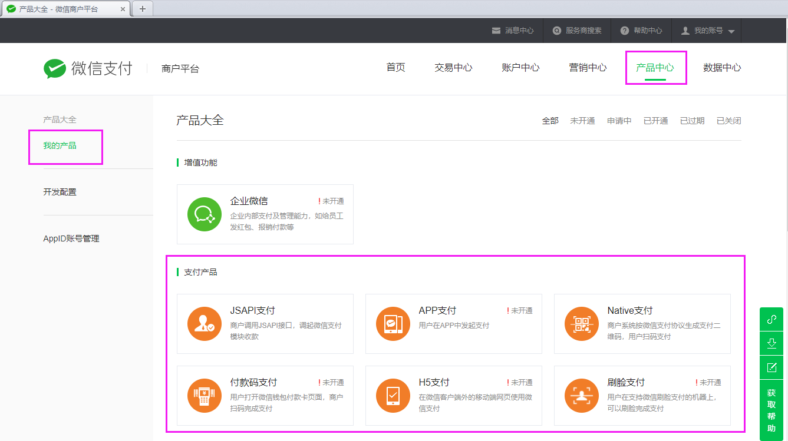Click the Native支付 title text
The width and height of the screenshot is (788, 441).
[630, 310]
